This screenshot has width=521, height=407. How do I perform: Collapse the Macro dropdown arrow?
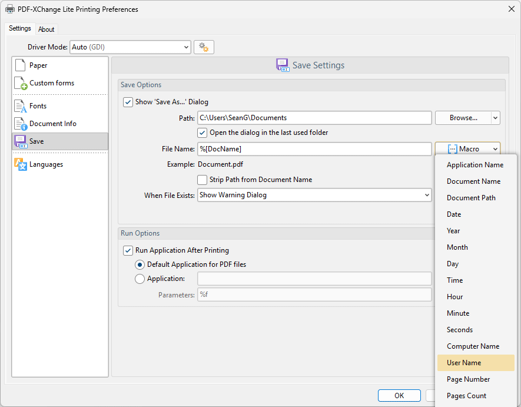point(495,149)
